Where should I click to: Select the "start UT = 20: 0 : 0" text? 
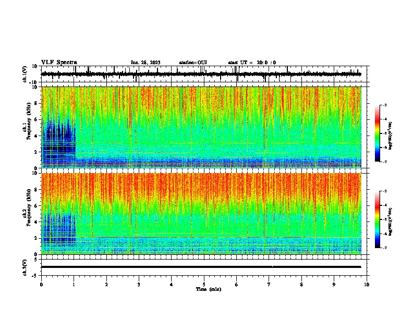tap(252, 63)
